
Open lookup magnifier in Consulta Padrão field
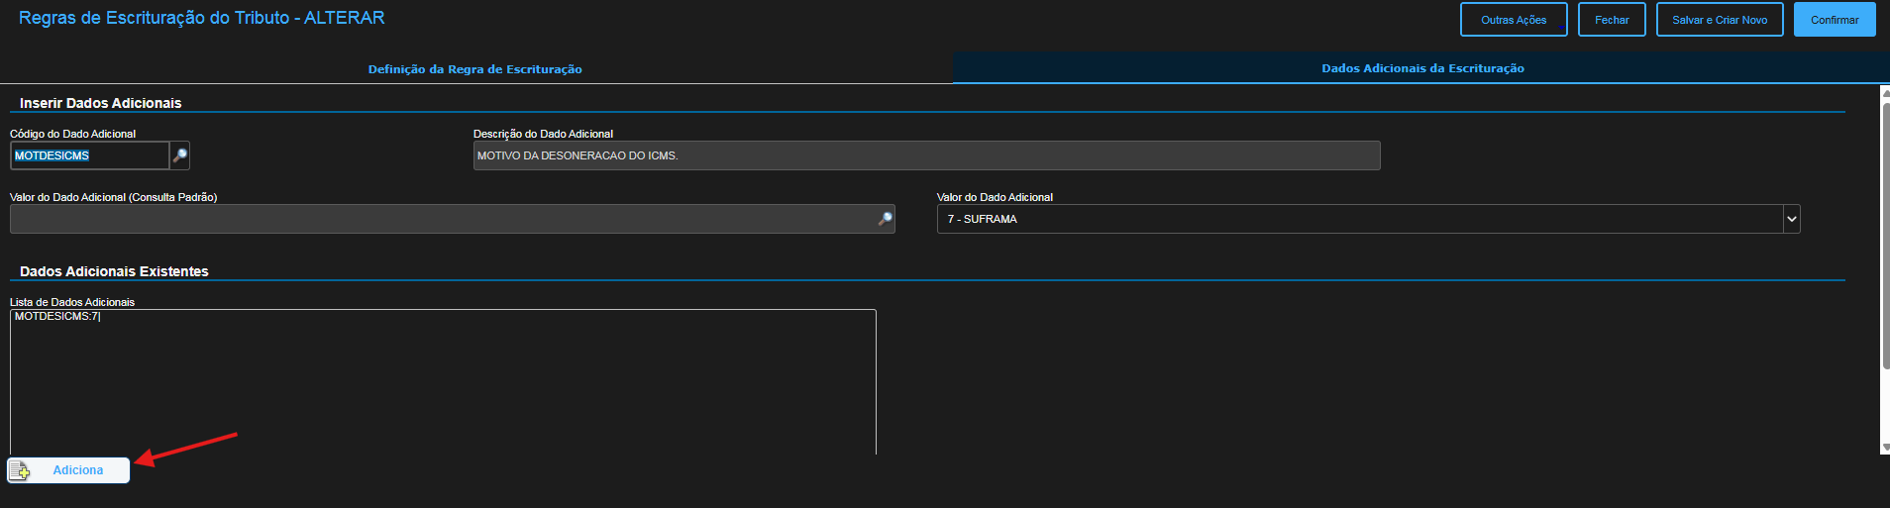point(885,219)
